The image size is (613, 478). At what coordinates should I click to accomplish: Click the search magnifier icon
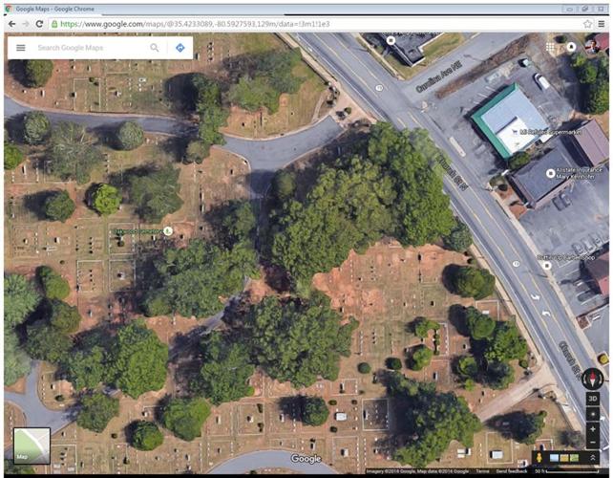(x=155, y=48)
